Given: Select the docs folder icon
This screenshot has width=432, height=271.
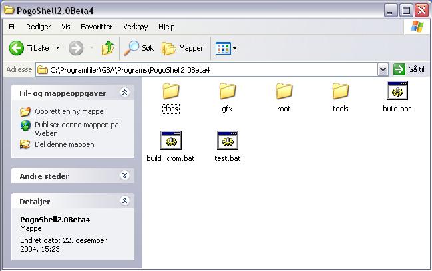Looking at the screenshot, I should pos(171,91).
